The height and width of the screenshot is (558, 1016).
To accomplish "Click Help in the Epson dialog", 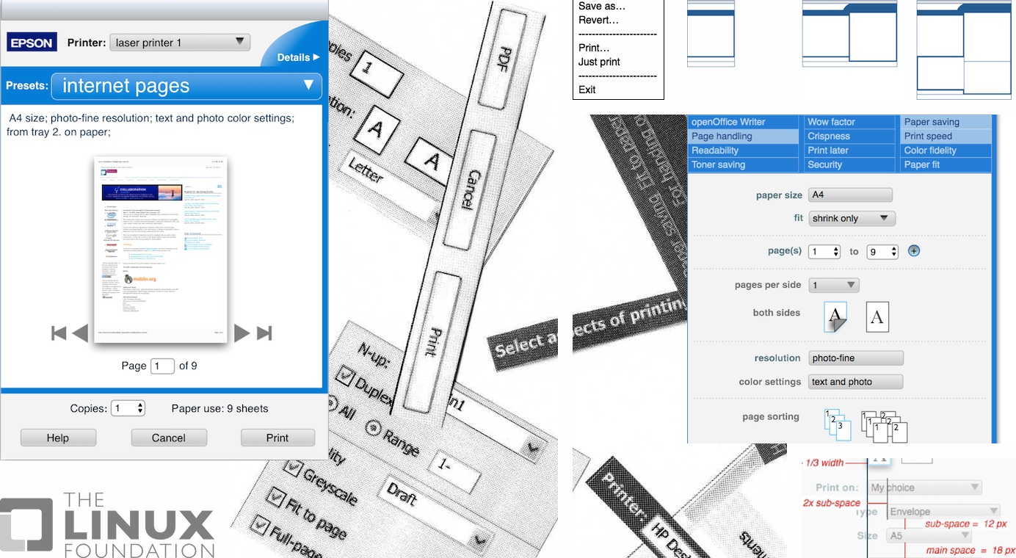I will click(58, 438).
